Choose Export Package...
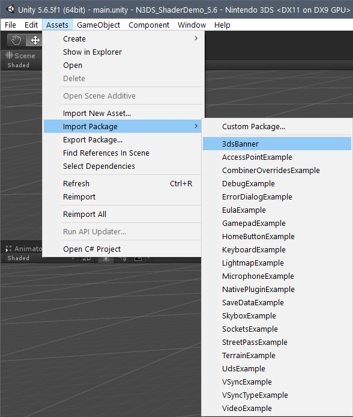The image size is (353, 417). click(x=123, y=139)
